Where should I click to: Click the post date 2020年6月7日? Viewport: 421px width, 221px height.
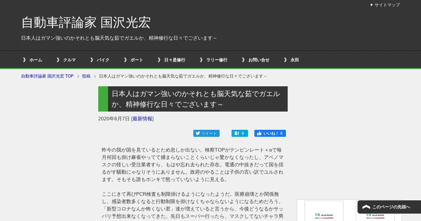114,119
